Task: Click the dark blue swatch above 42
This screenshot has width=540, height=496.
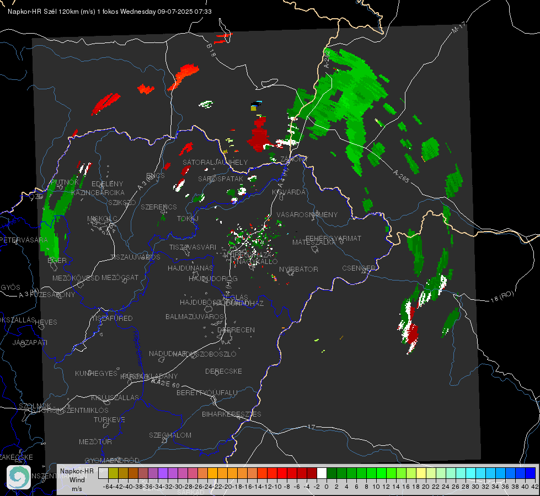Action: point(531,473)
